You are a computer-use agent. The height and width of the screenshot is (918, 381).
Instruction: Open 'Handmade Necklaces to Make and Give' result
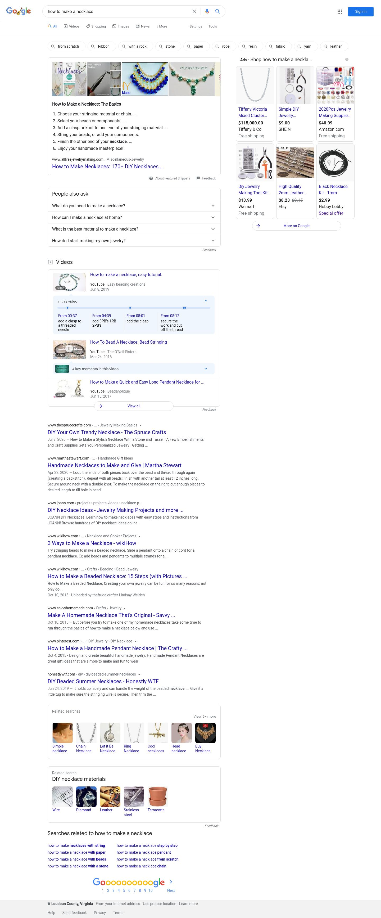[115, 465]
